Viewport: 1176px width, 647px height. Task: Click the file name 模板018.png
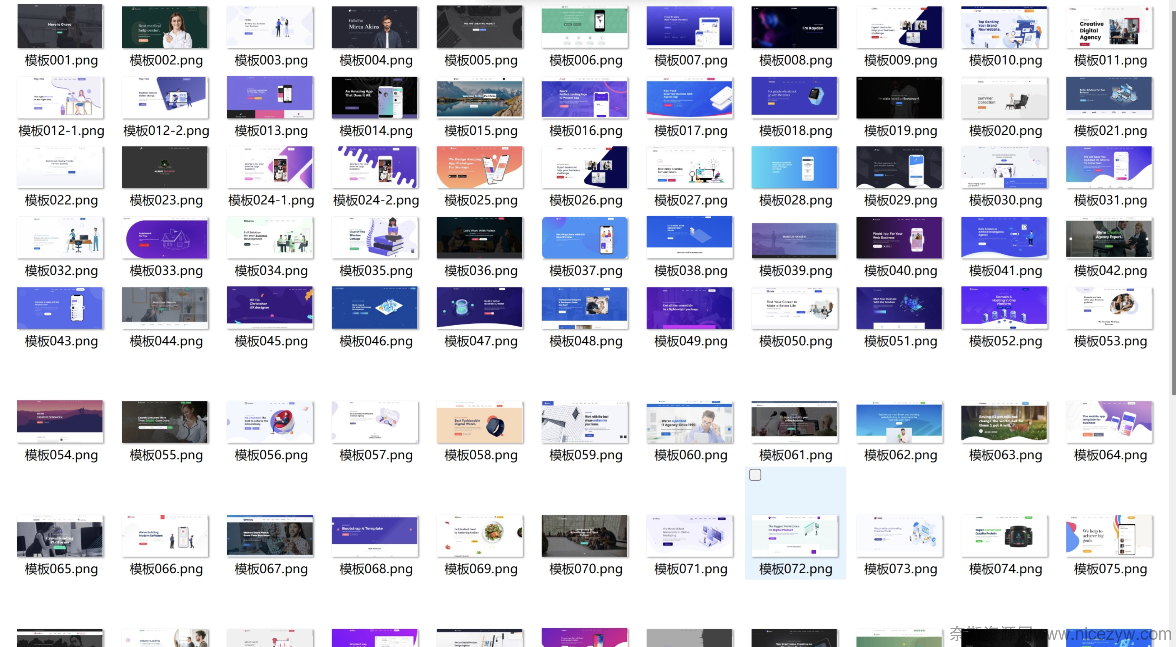(795, 131)
